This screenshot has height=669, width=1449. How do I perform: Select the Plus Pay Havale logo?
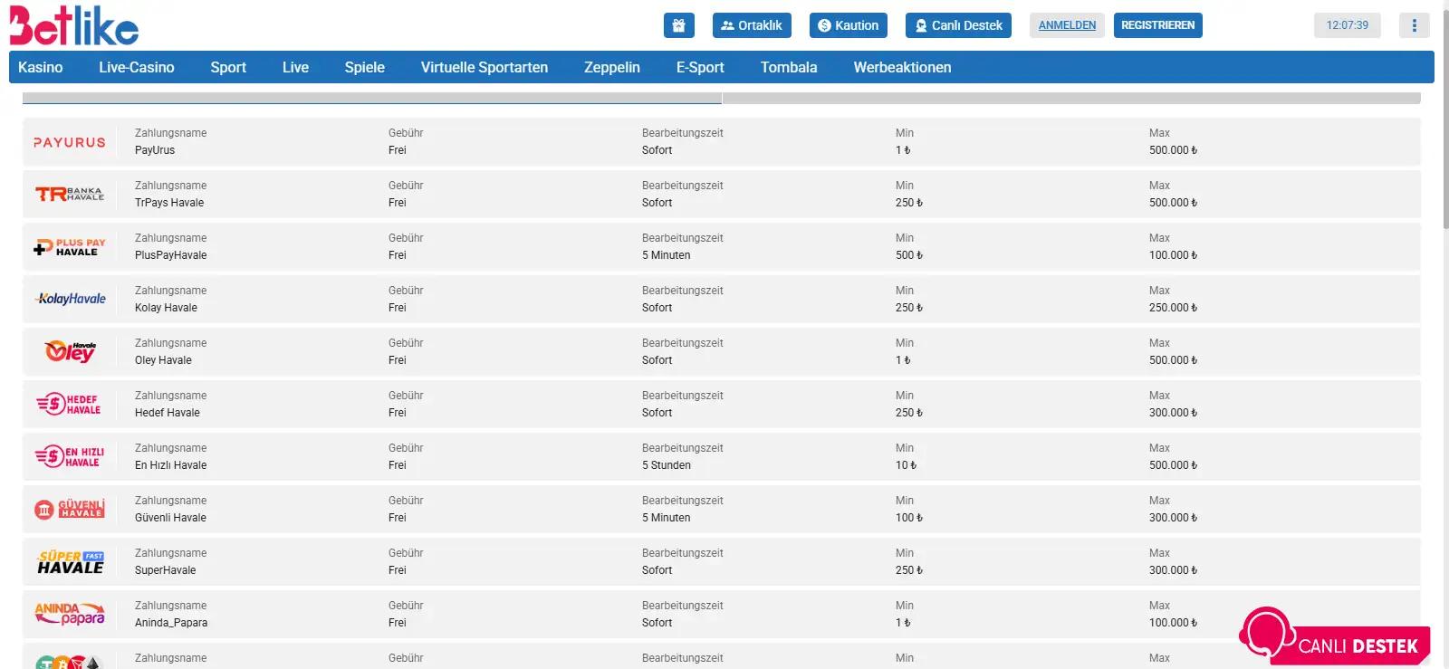[70, 247]
